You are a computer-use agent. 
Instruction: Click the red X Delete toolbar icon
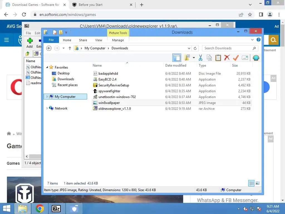click(227, 58)
